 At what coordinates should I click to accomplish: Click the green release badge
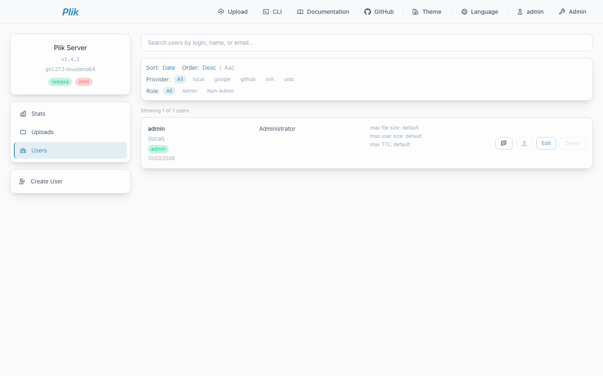tap(60, 82)
